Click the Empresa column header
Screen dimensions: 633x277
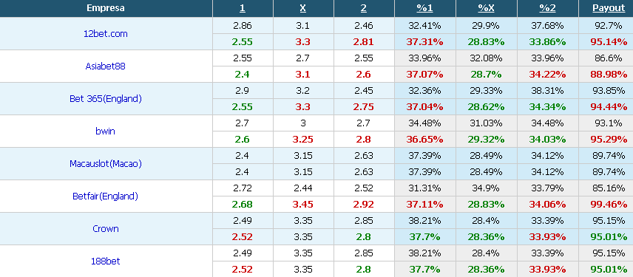pos(105,8)
